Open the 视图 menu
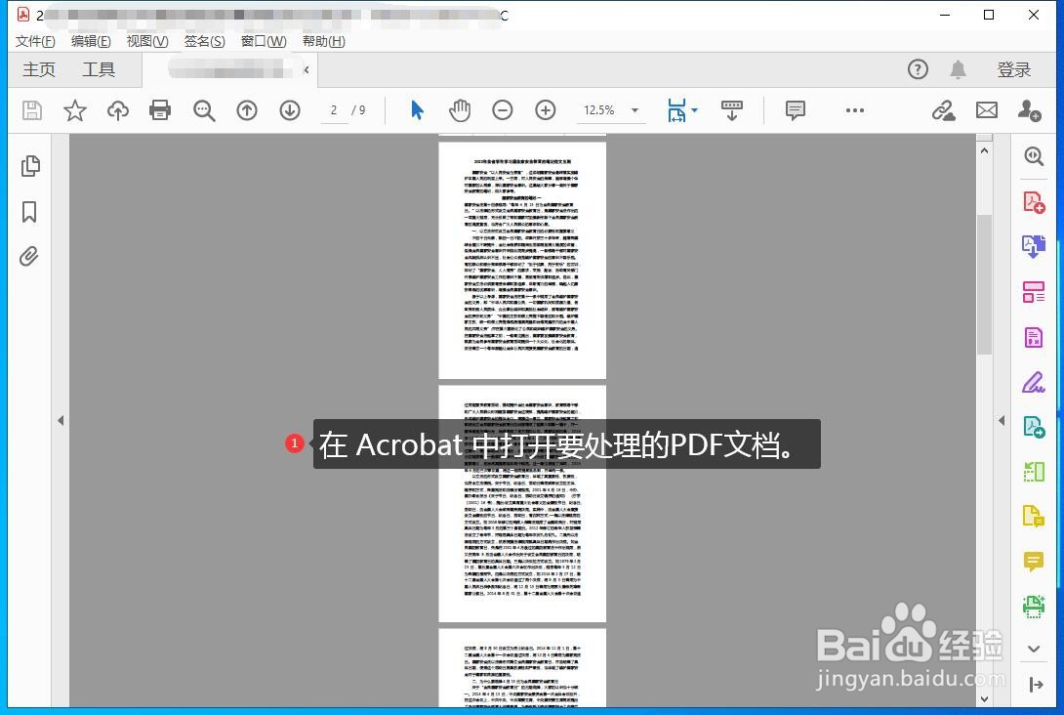This screenshot has width=1064, height=715. coord(147,41)
